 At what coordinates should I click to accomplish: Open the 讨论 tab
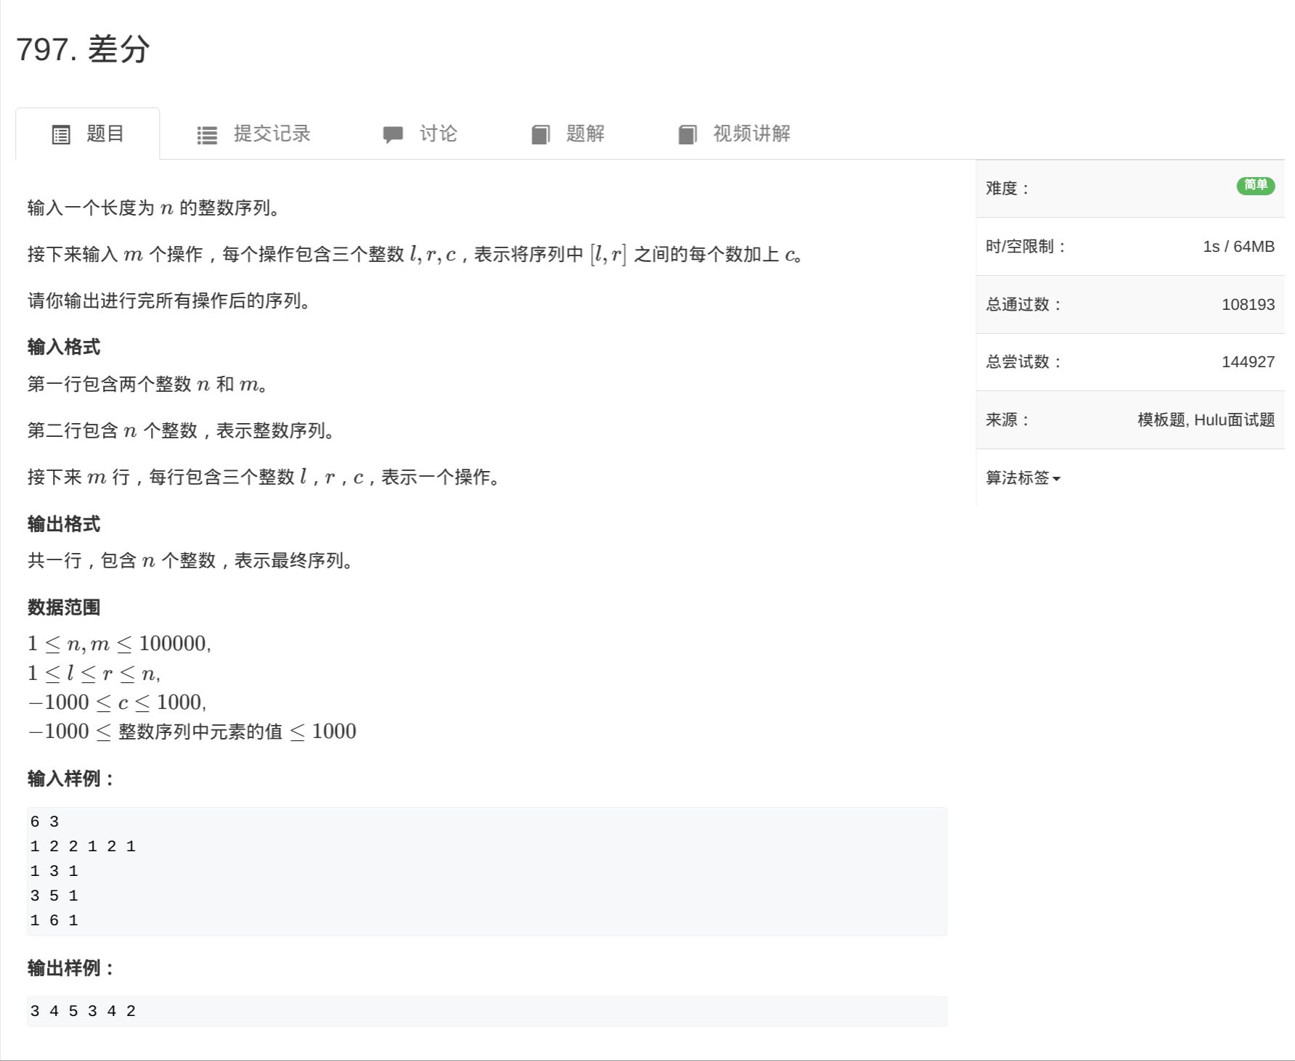(x=438, y=134)
